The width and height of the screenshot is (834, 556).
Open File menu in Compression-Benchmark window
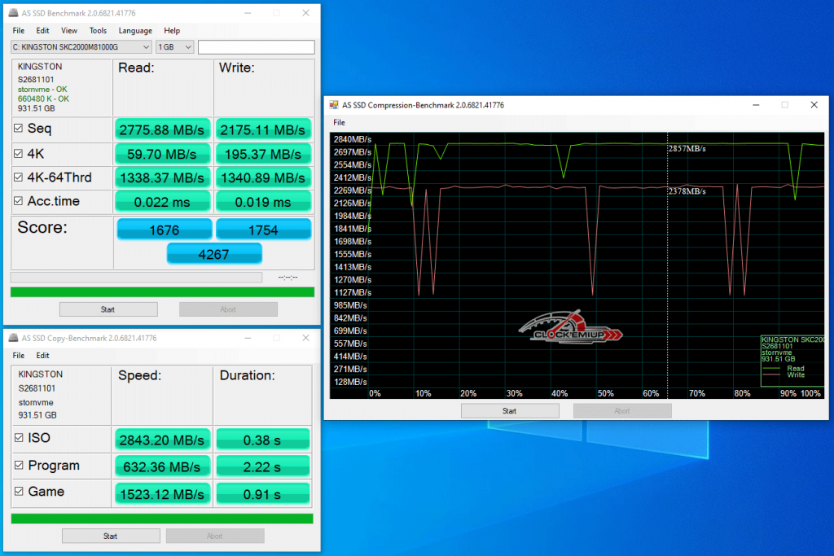click(x=339, y=122)
